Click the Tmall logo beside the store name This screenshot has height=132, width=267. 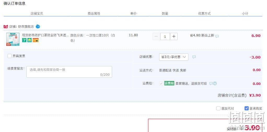tap(6, 27)
